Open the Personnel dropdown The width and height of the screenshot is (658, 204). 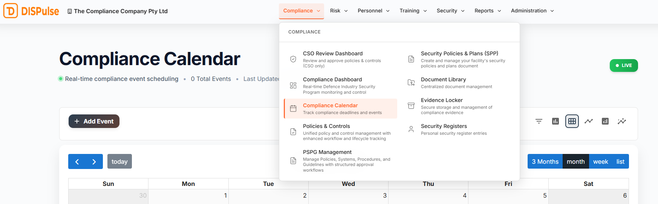pos(373,11)
